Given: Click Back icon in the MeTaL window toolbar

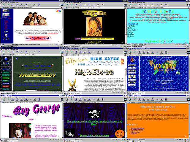Looking at the screenshot, I should (x=130, y=5).
